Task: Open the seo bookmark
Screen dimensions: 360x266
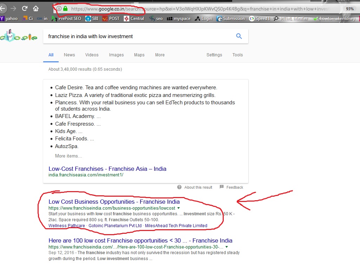Action: click(x=156, y=18)
